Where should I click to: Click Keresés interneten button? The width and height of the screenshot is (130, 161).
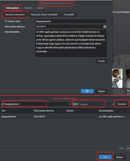[x=15, y=14]
